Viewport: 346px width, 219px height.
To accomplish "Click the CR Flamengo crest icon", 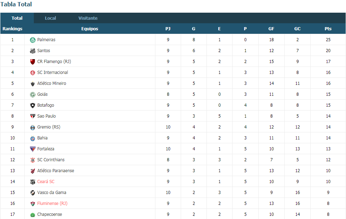I will click(x=33, y=62).
